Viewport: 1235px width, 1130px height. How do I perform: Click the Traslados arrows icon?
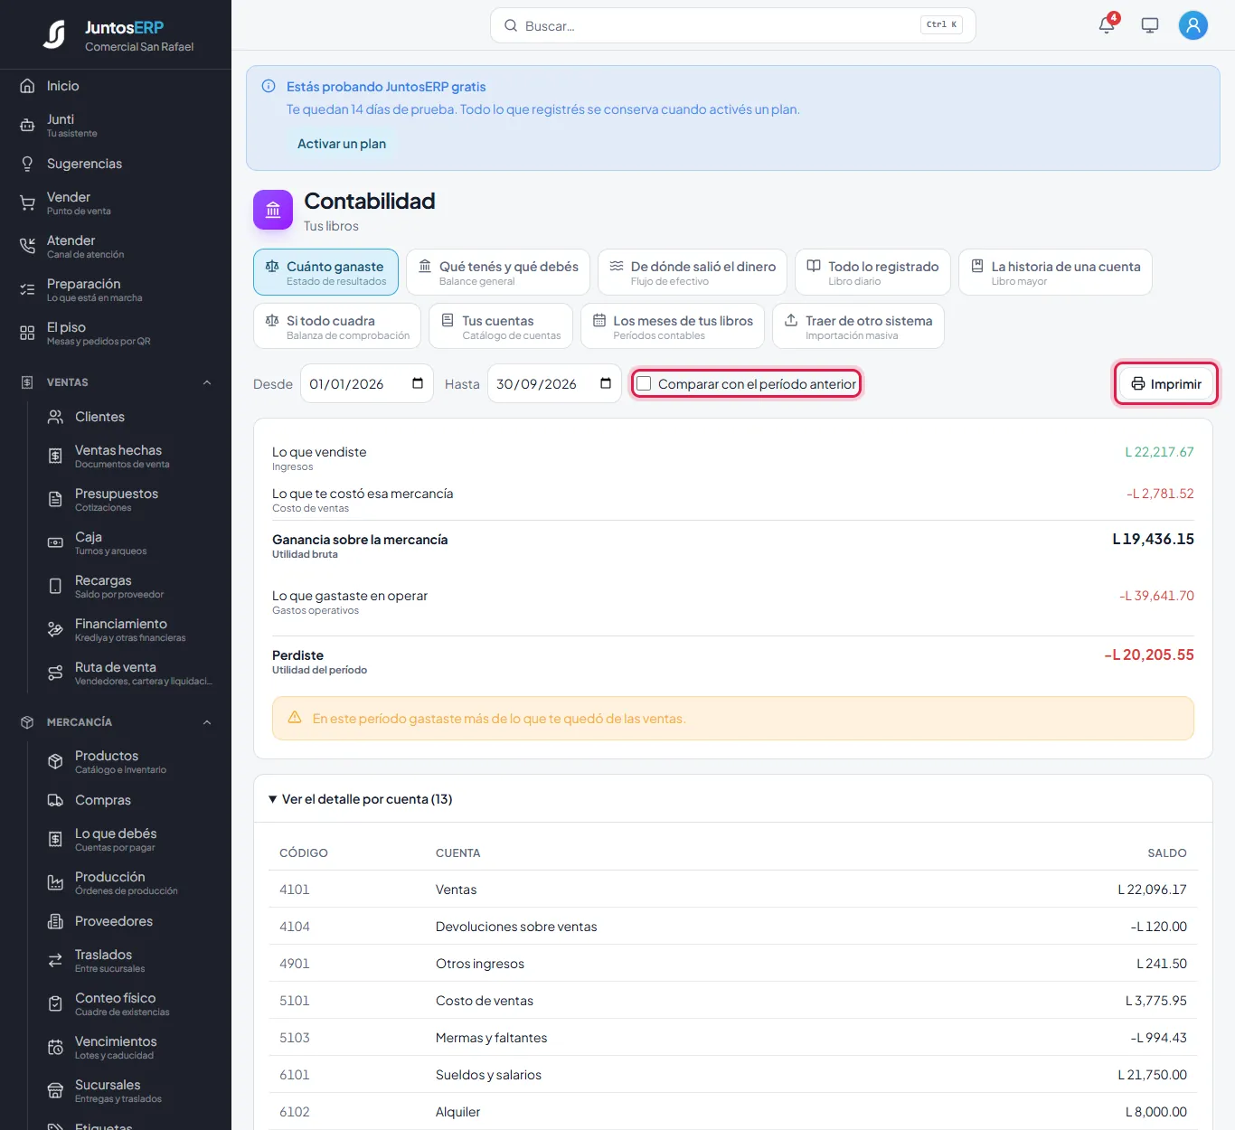coord(55,961)
